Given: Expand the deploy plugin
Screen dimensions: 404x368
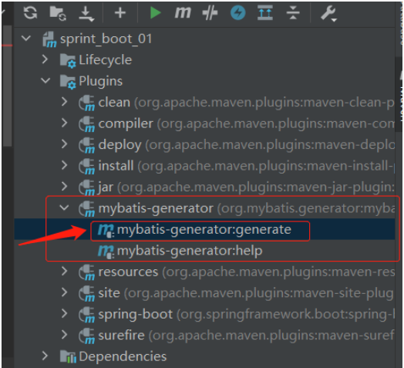Looking at the screenshot, I should pyautogui.click(x=65, y=144).
